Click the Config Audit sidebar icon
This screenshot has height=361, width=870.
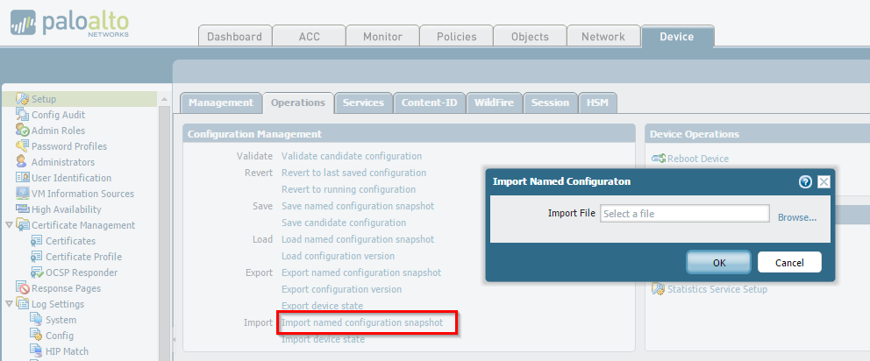click(x=23, y=115)
